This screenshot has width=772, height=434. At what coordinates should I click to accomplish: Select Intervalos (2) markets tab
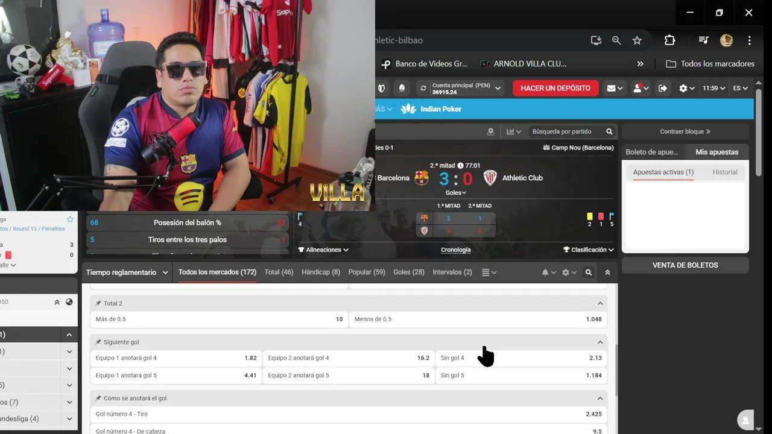[x=452, y=272]
